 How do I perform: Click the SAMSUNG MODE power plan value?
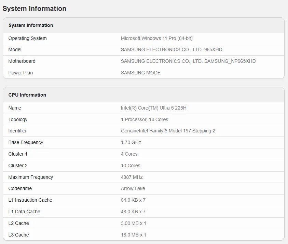point(141,73)
